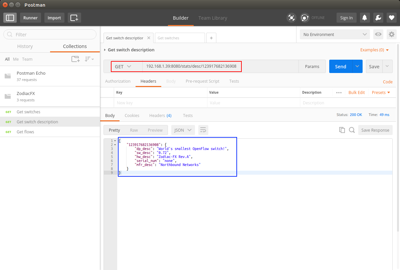The width and height of the screenshot is (400, 270).
Task: Copy response with the copy icon
Action: pyautogui.click(x=342, y=130)
